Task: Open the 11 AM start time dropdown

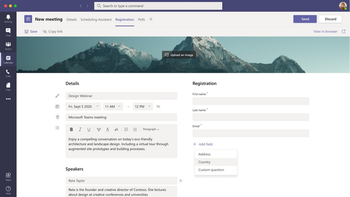Action: coord(113,106)
